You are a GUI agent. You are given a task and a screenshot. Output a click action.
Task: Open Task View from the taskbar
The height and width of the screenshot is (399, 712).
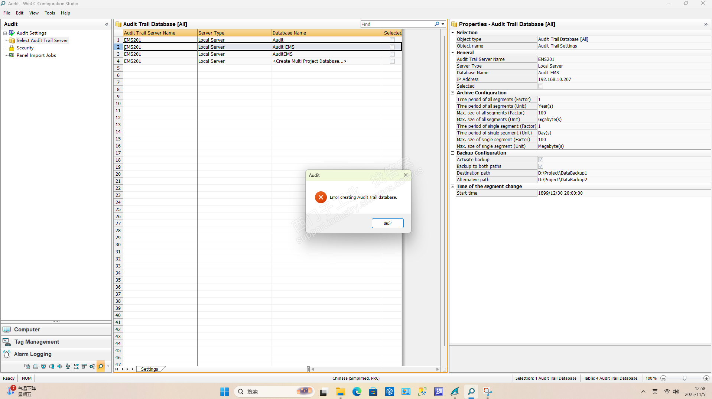coord(324,392)
